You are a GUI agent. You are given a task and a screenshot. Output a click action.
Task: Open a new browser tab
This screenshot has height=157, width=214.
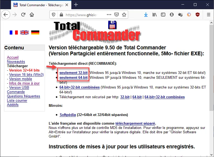coord(76,5)
